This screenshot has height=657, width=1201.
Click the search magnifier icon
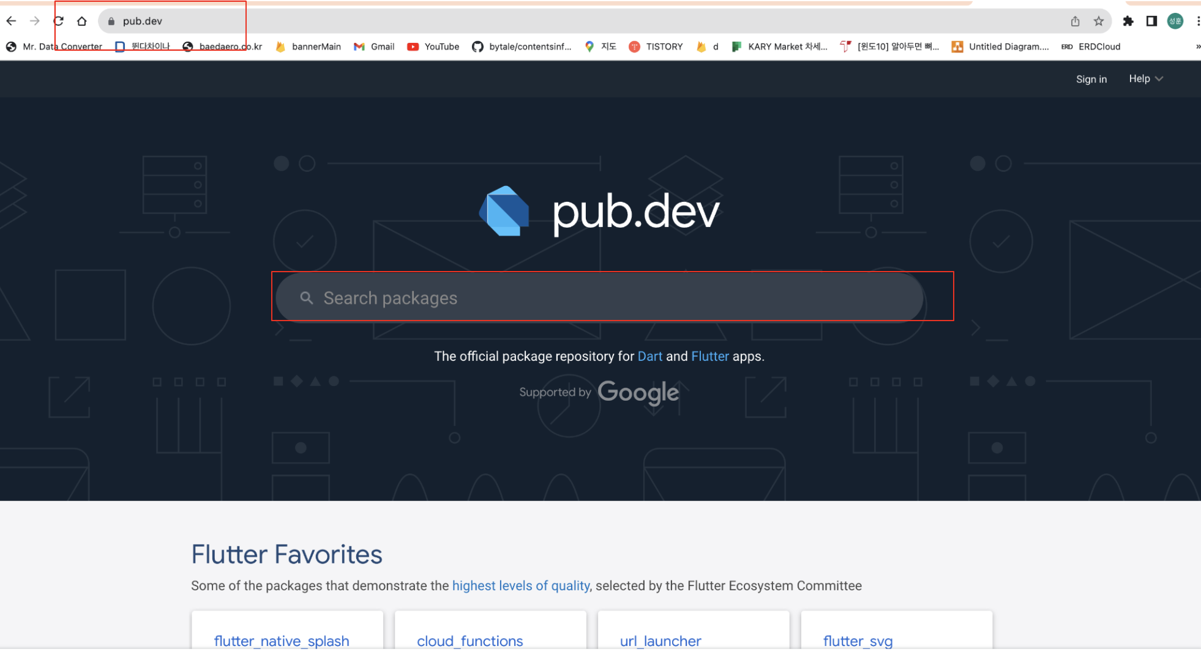pyautogui.click(x=307, y=298)
